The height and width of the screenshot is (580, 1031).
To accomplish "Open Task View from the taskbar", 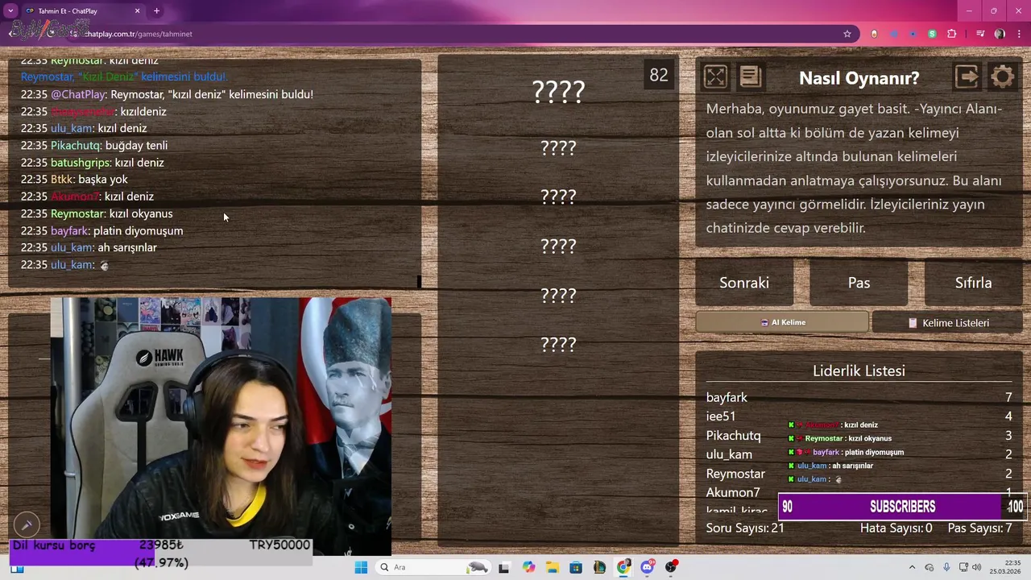I will [x=503, y=567].
